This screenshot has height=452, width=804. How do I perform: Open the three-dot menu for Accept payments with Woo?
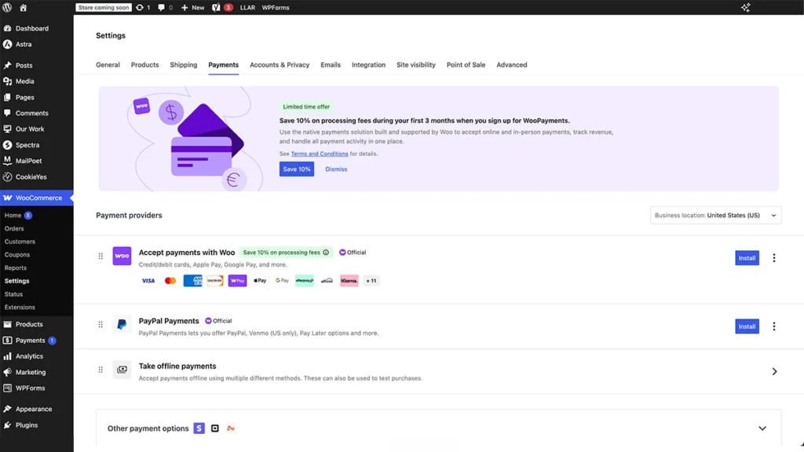point(773,257)
